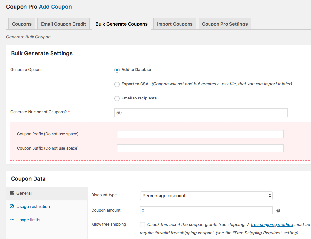Screen dimensions: 311x239
Task: Click inside the Coupon Prefix field
Action: [x=200, y=134]
